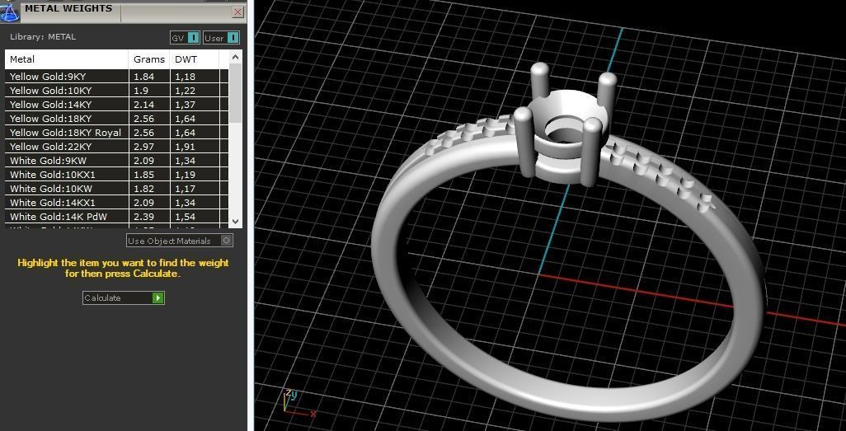Click the Library: METAL label
This screenshot has width=846, height=431.
(43, 37)
